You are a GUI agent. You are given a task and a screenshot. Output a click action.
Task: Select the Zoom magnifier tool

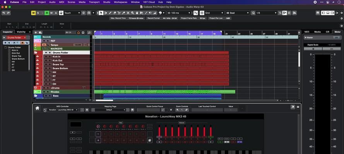(132, 13)
